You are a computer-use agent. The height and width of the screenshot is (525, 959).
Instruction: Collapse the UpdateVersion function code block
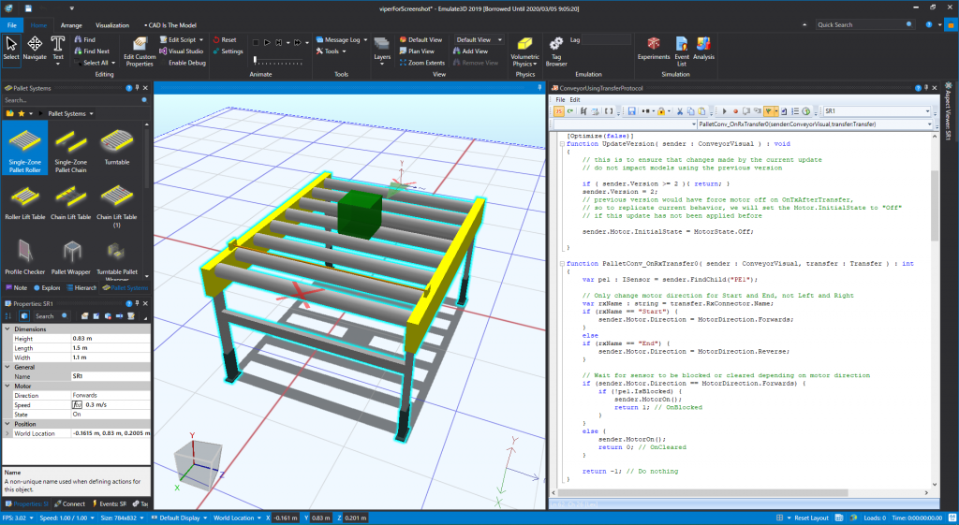tap(562, 144)
